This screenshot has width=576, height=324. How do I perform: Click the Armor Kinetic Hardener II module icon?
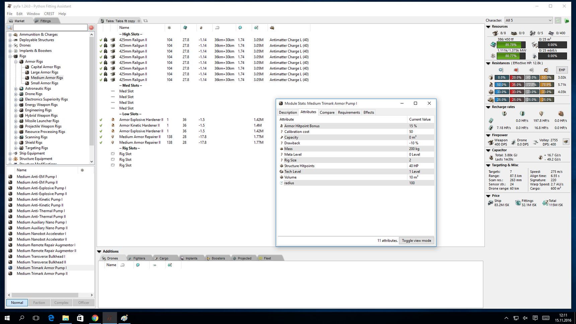coord(113,125)
